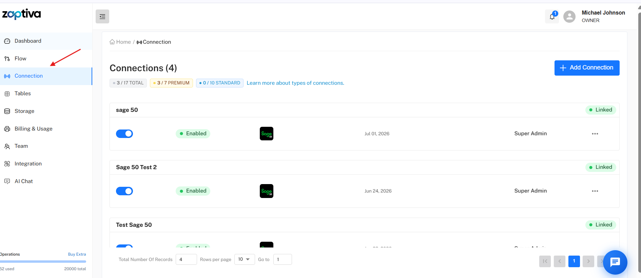
Task: Click the 3 / 17 TOTAL badge
Action: tap(128, 83)
